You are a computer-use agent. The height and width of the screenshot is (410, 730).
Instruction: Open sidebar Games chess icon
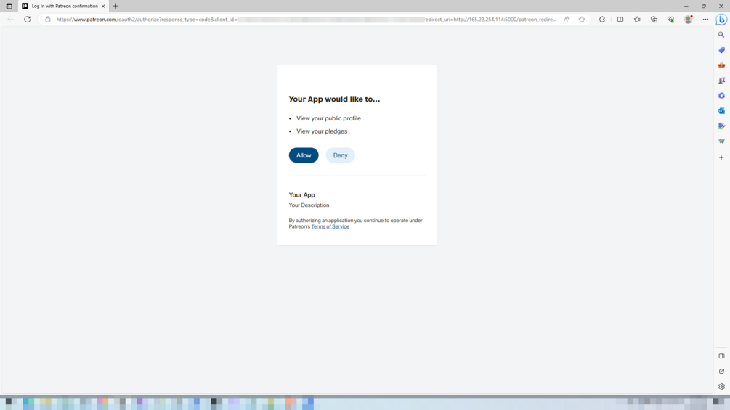tap(721, 81)
